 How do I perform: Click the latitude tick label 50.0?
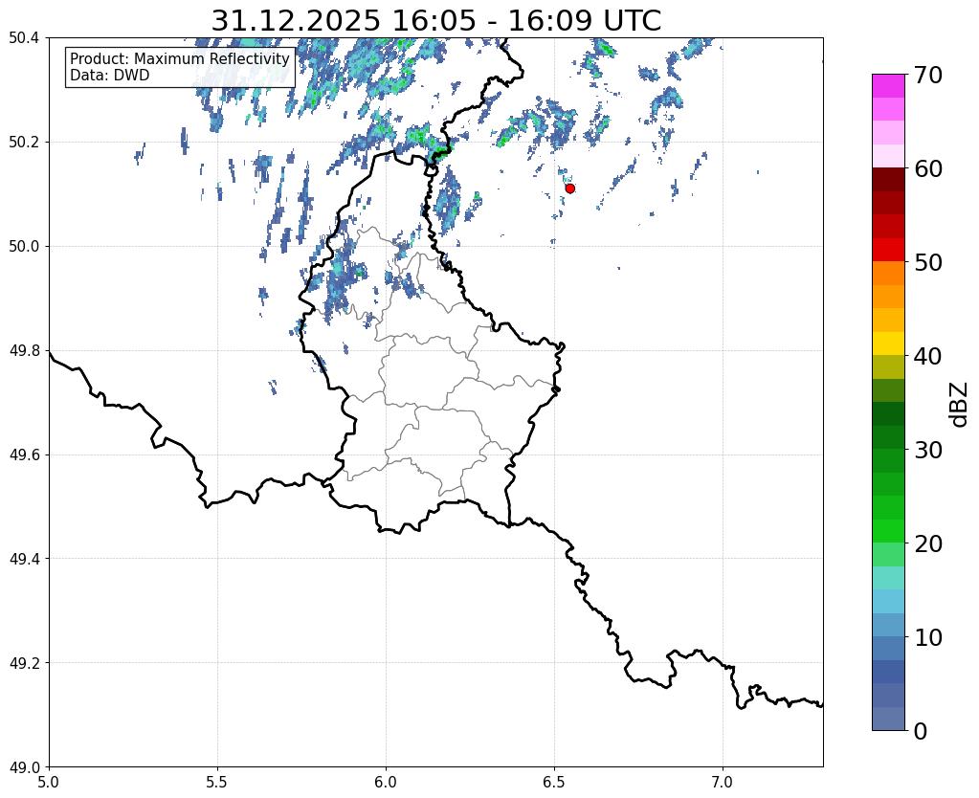pos(24,247)
